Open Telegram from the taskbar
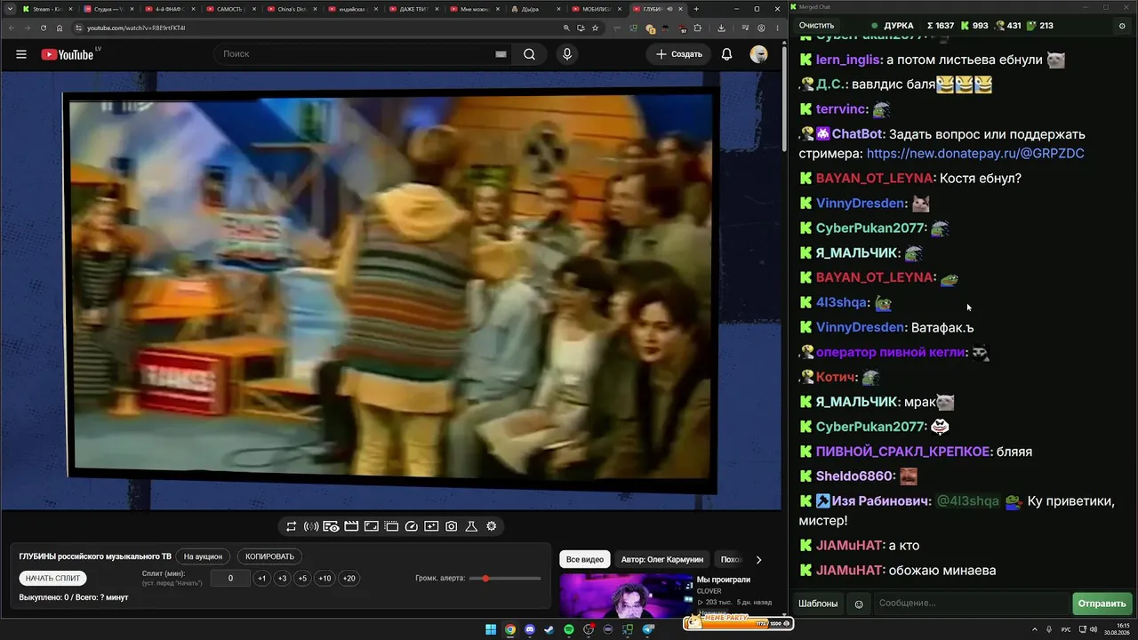The width and height of the screenshot is (1138, 640). tap(648, 630)
